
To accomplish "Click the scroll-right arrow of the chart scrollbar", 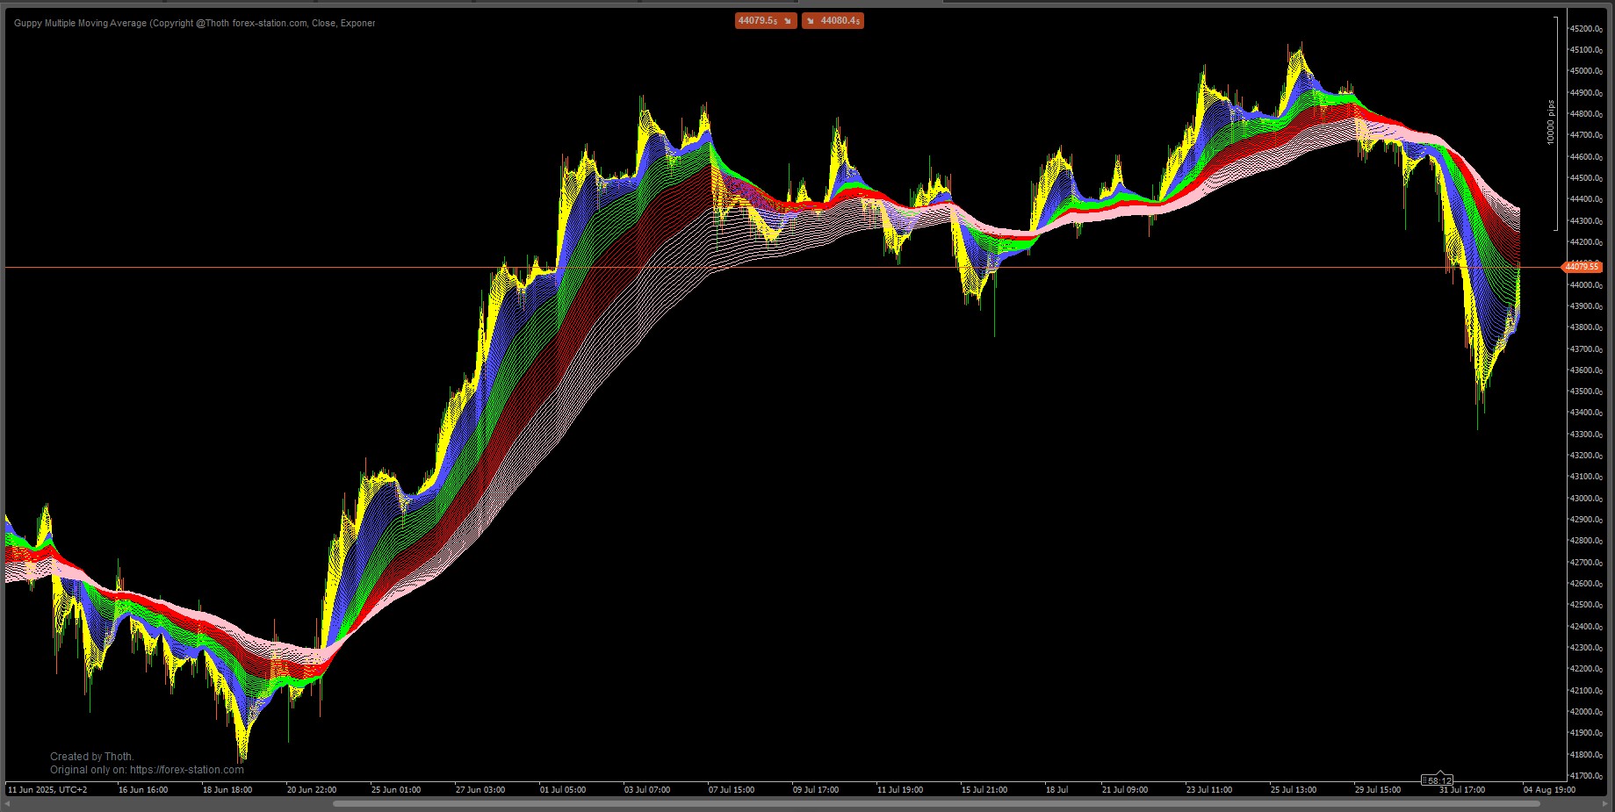I will coord(1606,803).
